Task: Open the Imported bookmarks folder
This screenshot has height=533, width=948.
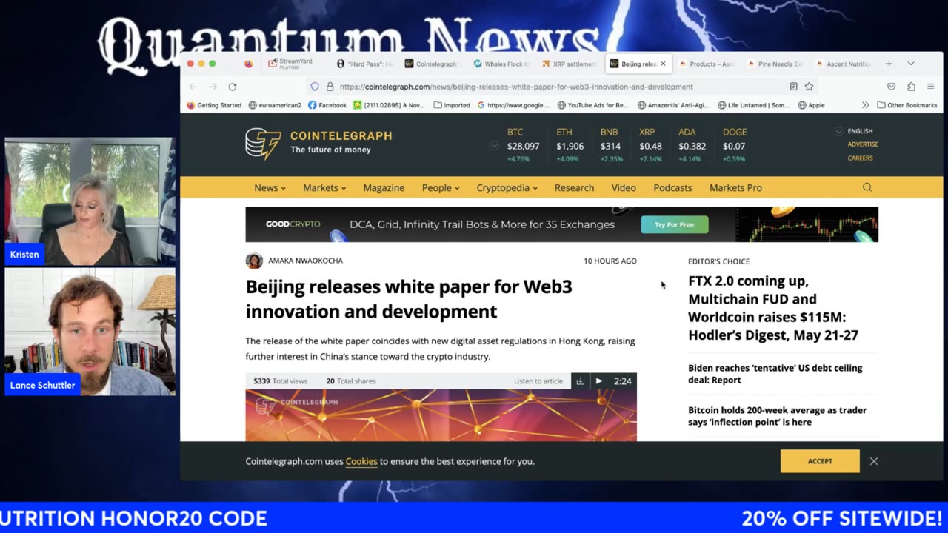Action: pos(452,105)
